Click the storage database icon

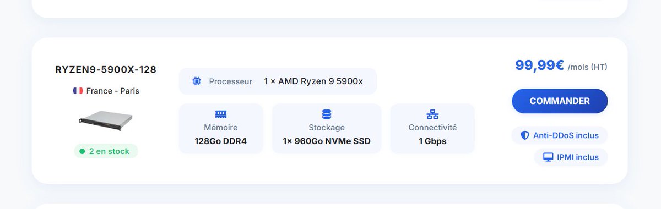click(327, 114)
